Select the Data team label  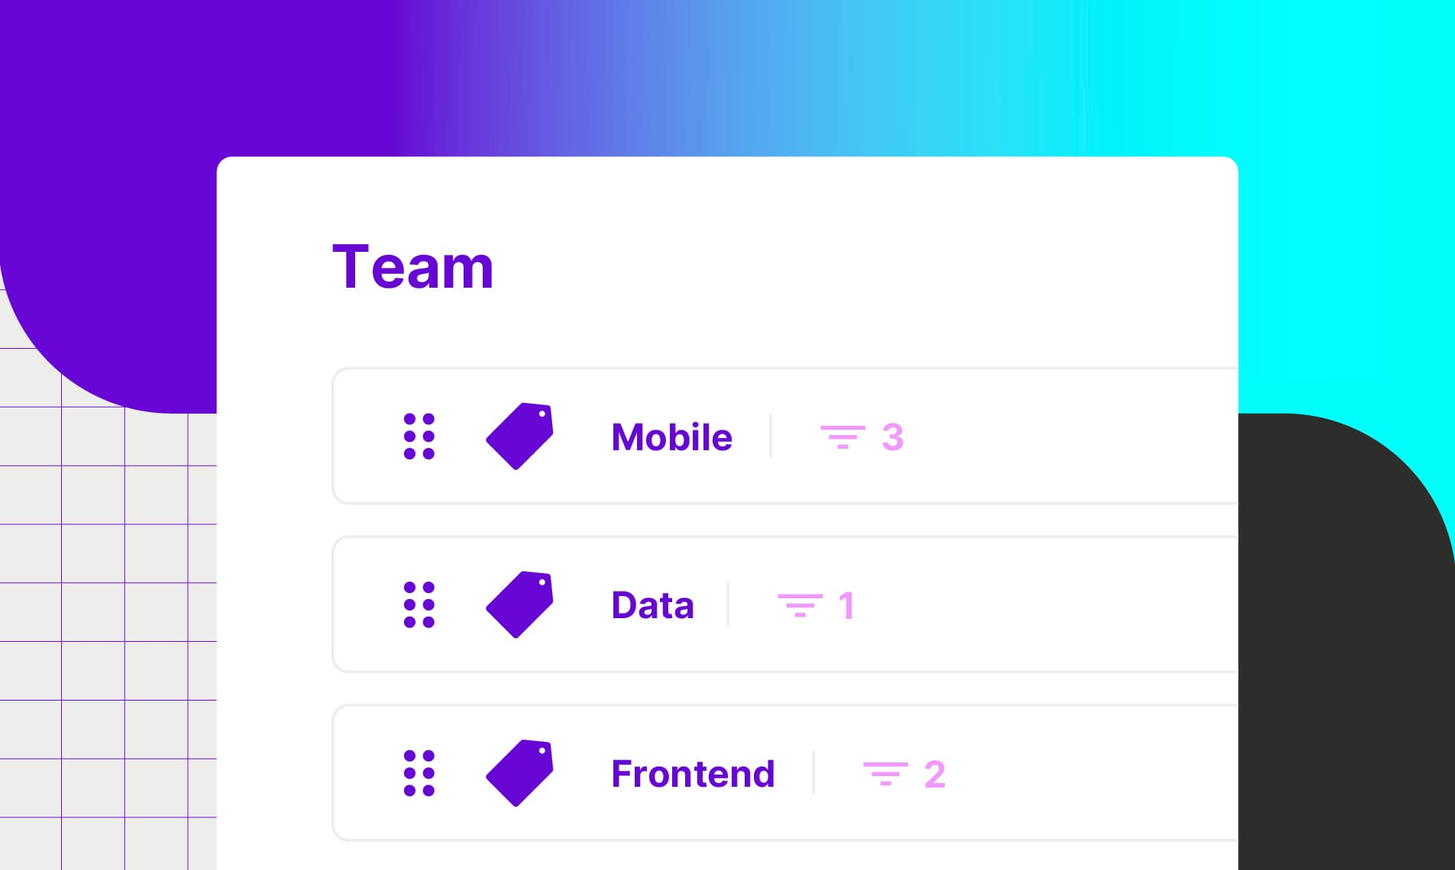click(652, 605)
